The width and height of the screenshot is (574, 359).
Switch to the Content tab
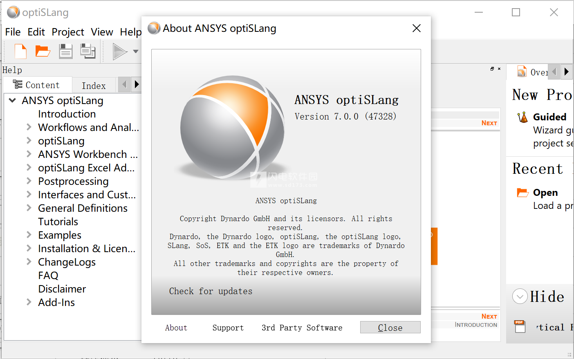[x=38, y=85]
